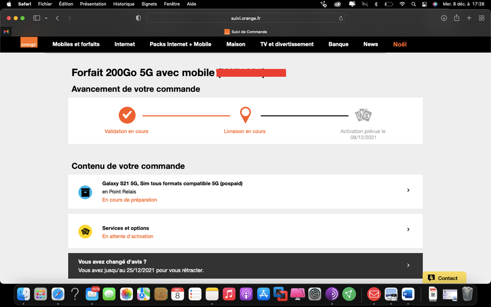Click the page reload icon in address bar
Screen dimensions: 491x307
[x=340, y=18]
